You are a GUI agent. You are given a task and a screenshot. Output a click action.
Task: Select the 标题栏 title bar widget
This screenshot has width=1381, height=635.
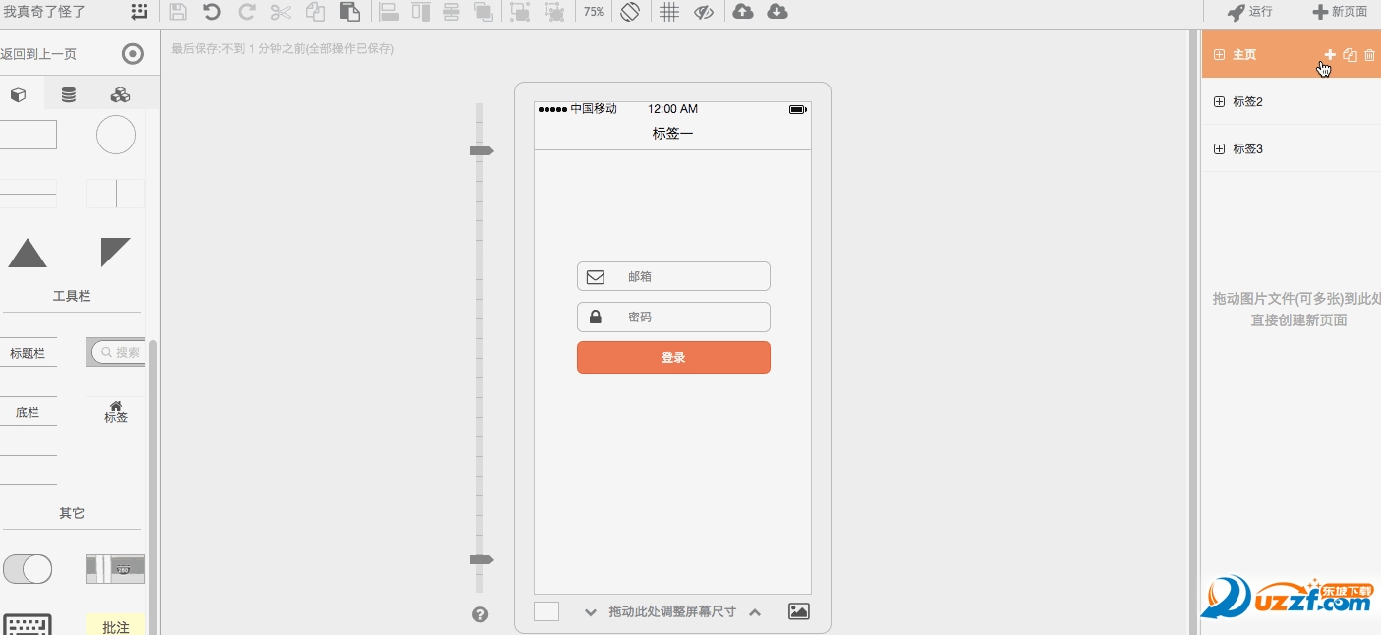point(28,353)
